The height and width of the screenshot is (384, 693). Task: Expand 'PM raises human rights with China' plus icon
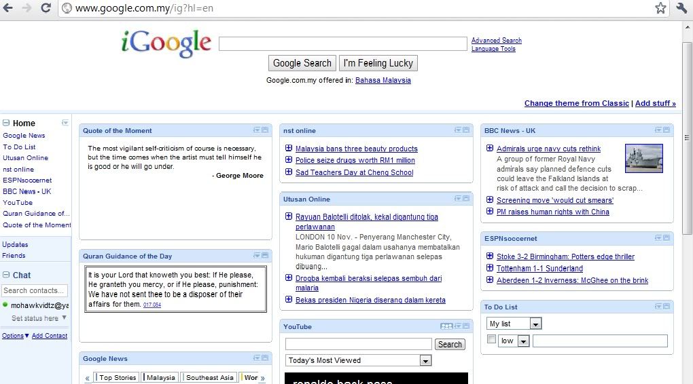coord(490,212)
